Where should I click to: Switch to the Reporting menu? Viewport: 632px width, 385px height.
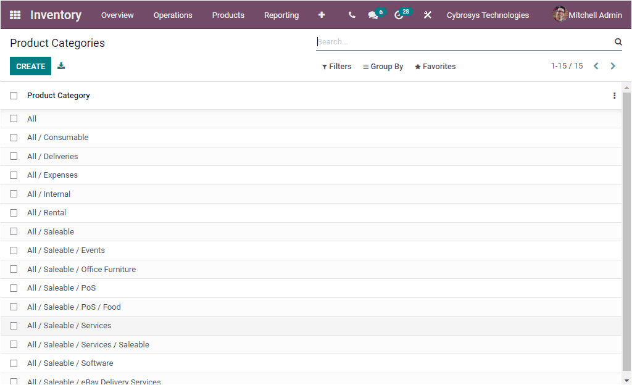(281, 15)
